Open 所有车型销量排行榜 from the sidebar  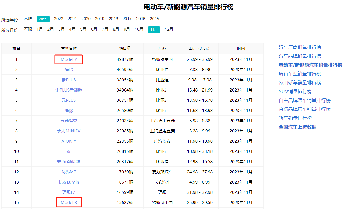(300, 74)
